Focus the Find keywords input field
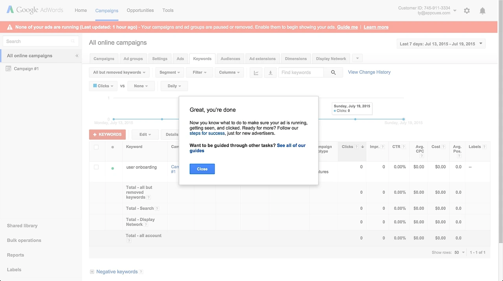503x281 pixels. point(301,72)
